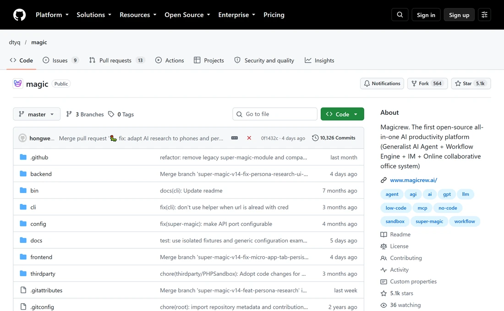The image size is (504, 311).
Task: Expand the Resources menu
Action: pyautogui.click(x=138, y=15)
